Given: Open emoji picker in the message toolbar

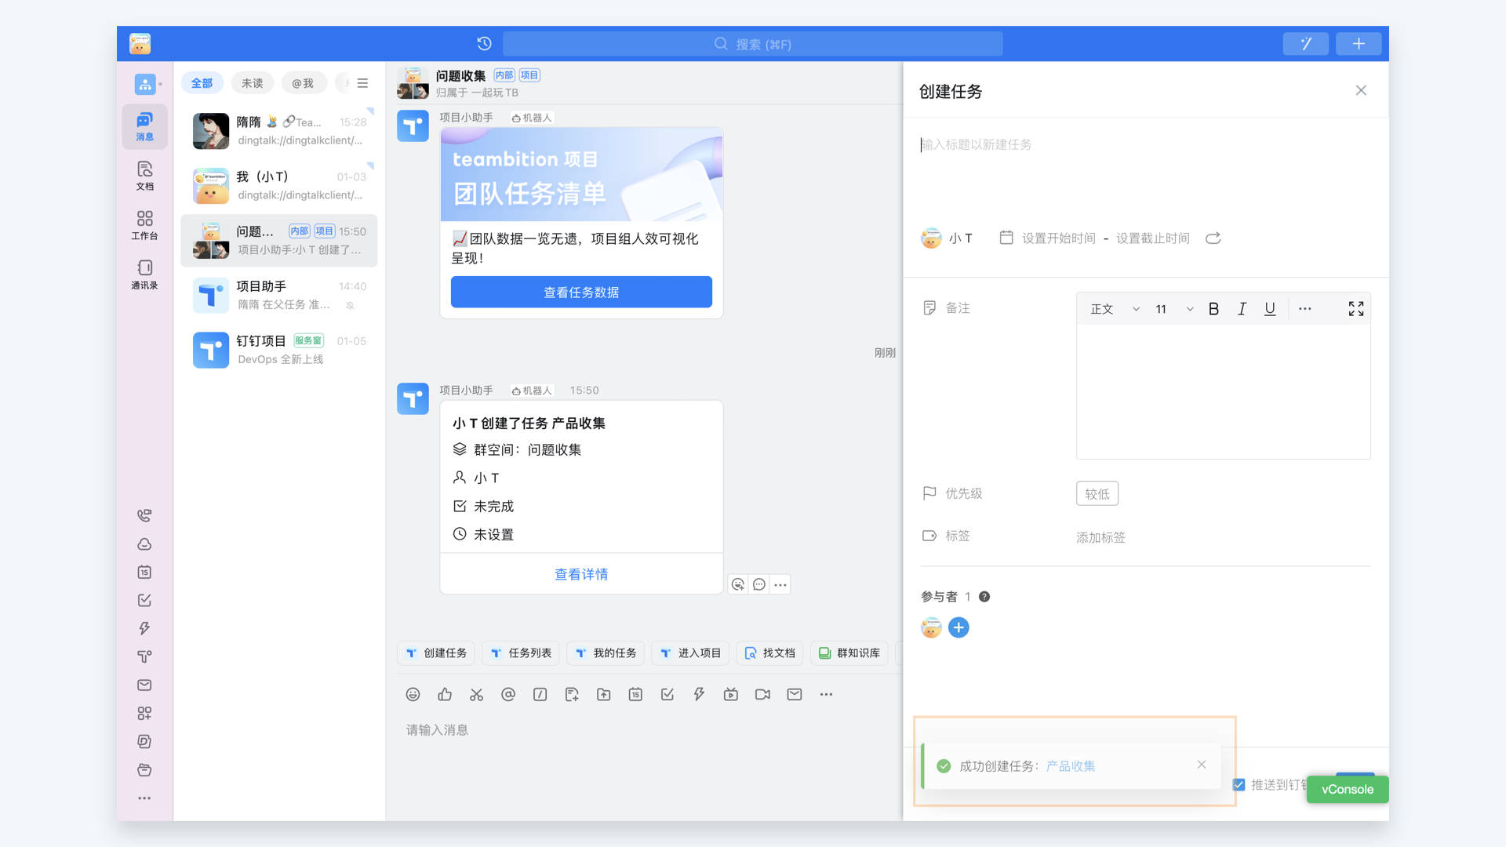Looking at the screenshot, I should 413,694.
